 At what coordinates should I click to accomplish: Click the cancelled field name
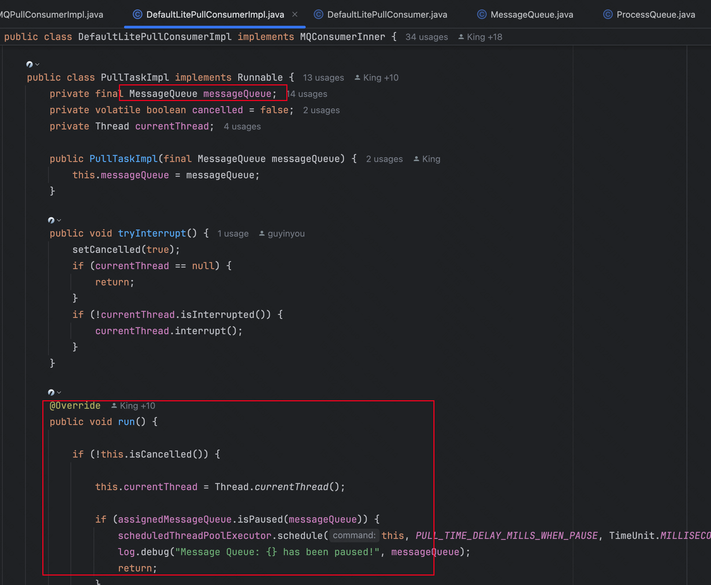click(217, 110)
